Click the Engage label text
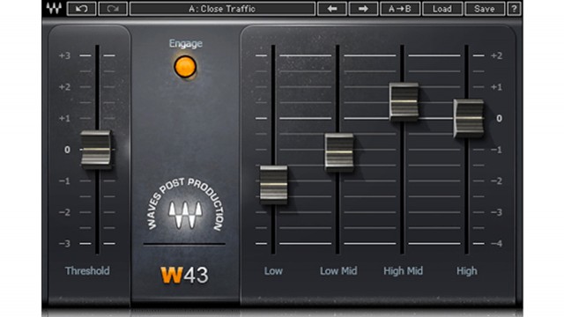564x317 pixels. coord(186,44)
